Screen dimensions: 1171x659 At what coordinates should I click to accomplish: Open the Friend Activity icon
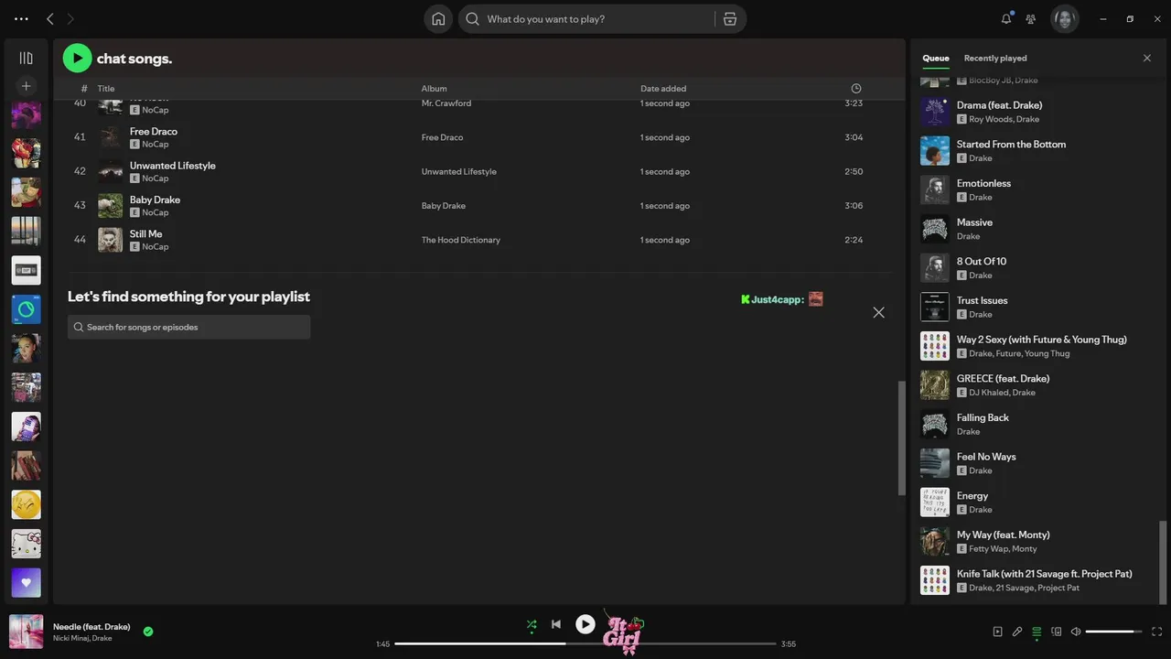tap(1031, 18)
